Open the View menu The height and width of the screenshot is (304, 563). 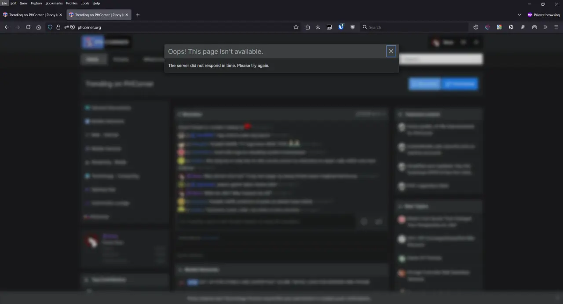tap(24, 3)
